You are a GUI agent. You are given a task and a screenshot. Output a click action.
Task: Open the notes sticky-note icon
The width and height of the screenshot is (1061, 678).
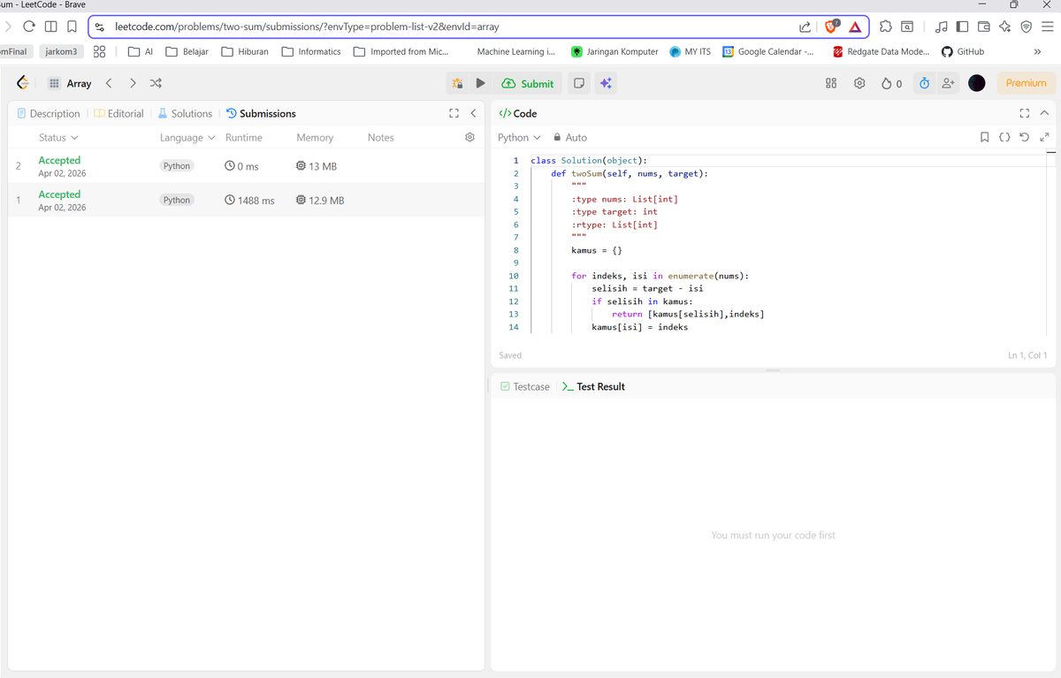(578, 83)
